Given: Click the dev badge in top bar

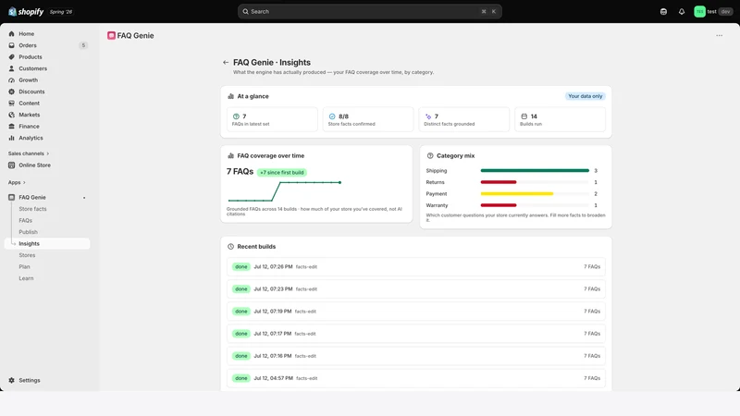Looking at the screenshot, I should coord(725,12).
